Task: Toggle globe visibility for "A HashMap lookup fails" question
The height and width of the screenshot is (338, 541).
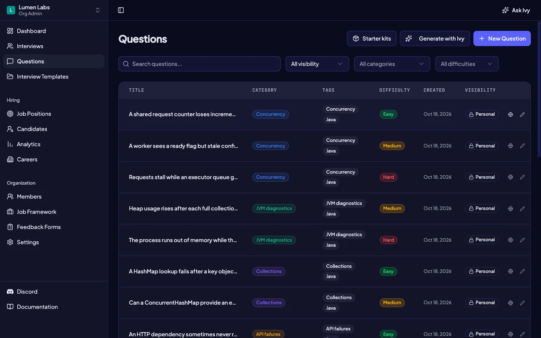Action: (x=511, y=271)
